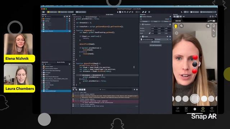Tap the flash icon in the phone preview
Screen dimensions: 230x129
click(214, 30)
